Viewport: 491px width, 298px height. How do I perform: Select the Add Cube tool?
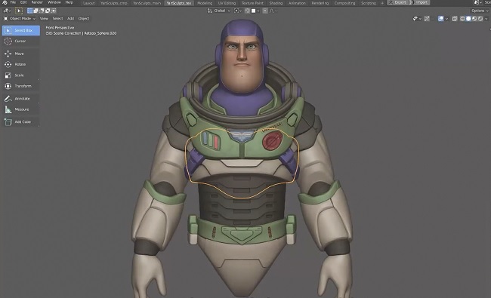pos(21,122)
